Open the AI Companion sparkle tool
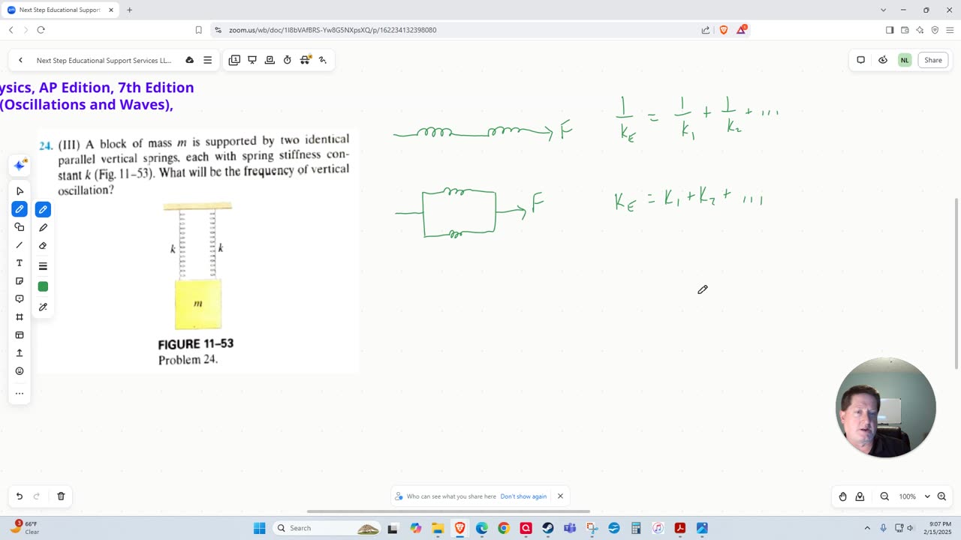The height and width of the screenshot is (540, 961). pos(20,166)
